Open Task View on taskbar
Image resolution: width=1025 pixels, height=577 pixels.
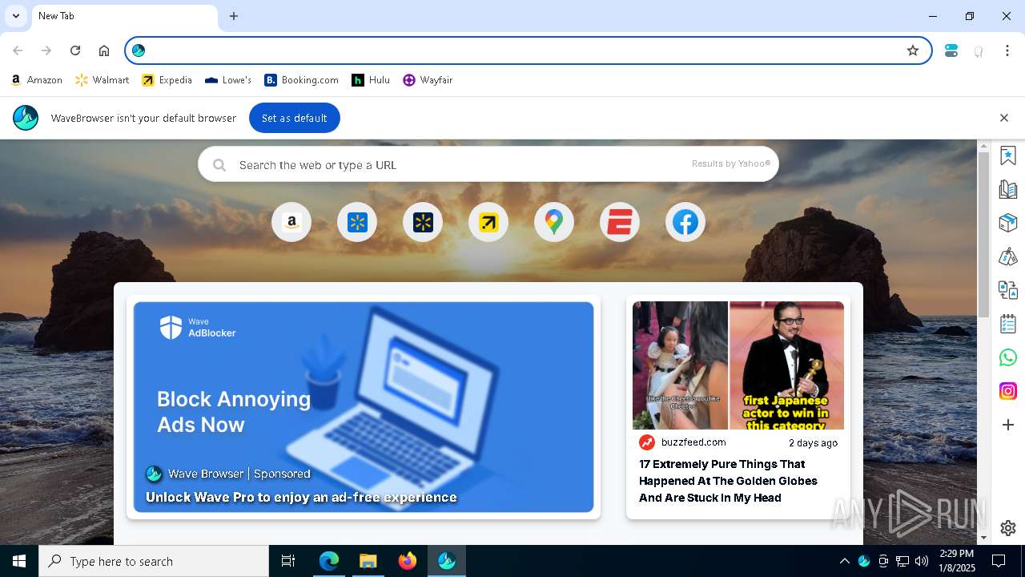click(288, 561)
